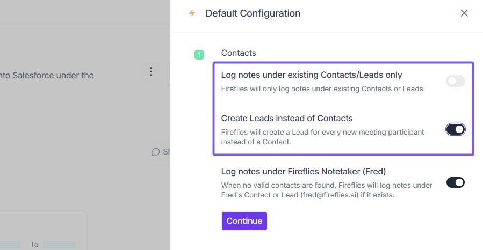Close the Default Configuration panel
Image resolution: width=483 pixels, height=250 pixels.
click(464, 13)
